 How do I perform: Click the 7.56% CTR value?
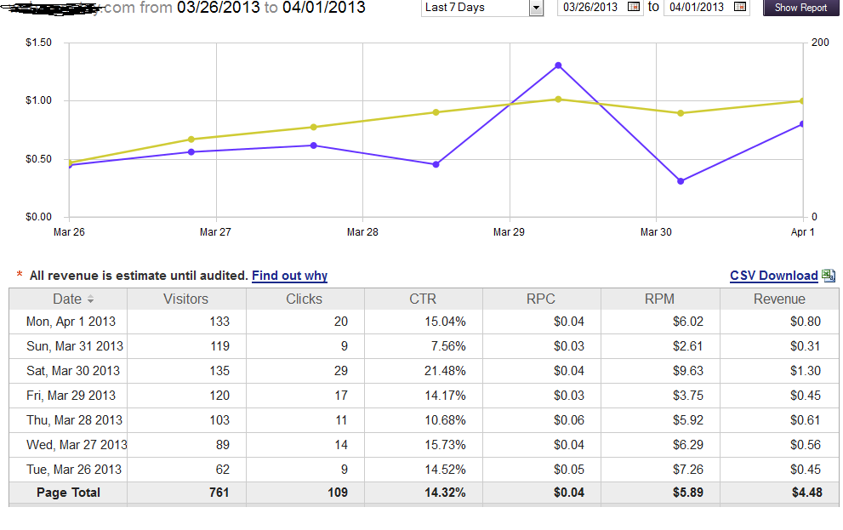point(448,346)
